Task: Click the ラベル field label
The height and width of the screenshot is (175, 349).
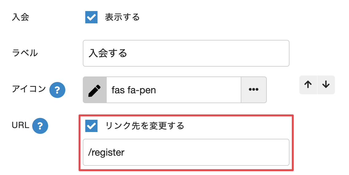Action: pyautogui.click(x=25, y=53)
